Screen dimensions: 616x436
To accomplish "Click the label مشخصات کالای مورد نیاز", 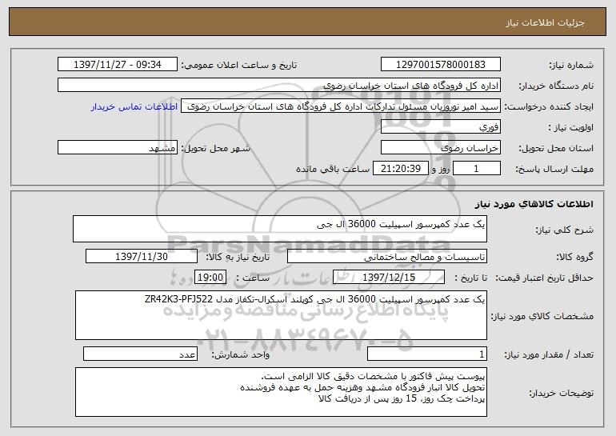I will [x=542, y=316].
